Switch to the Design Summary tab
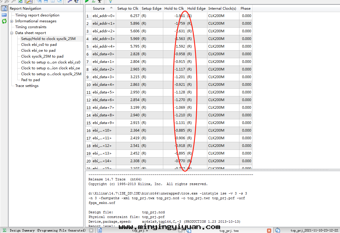Viewport: 340px width, 233px height. click(x=44, y=231)
